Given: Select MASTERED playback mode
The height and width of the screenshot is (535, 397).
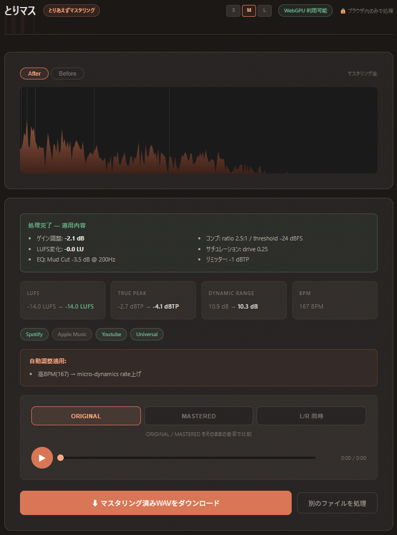Looking at the screenshot, I should (x=199, y=416).
